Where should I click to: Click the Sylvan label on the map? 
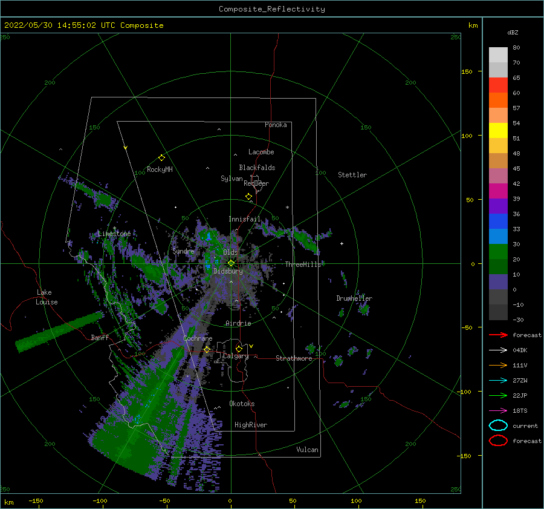tap(232, 179)
